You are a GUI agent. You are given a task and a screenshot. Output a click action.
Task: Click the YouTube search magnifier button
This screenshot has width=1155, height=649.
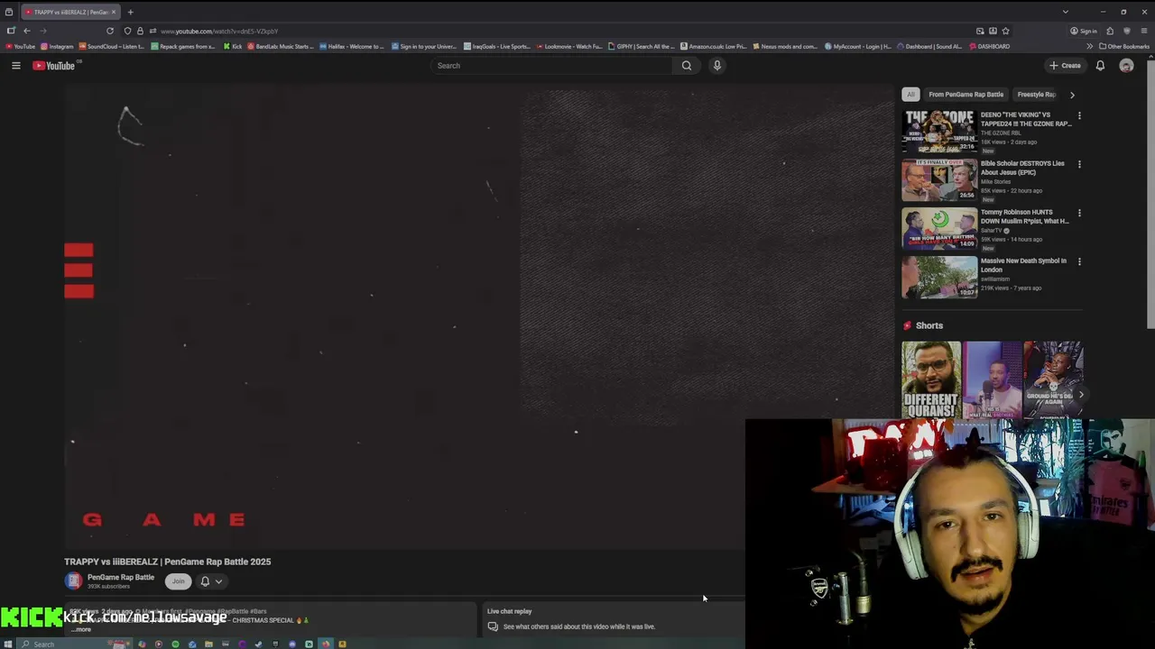[687, 66]
